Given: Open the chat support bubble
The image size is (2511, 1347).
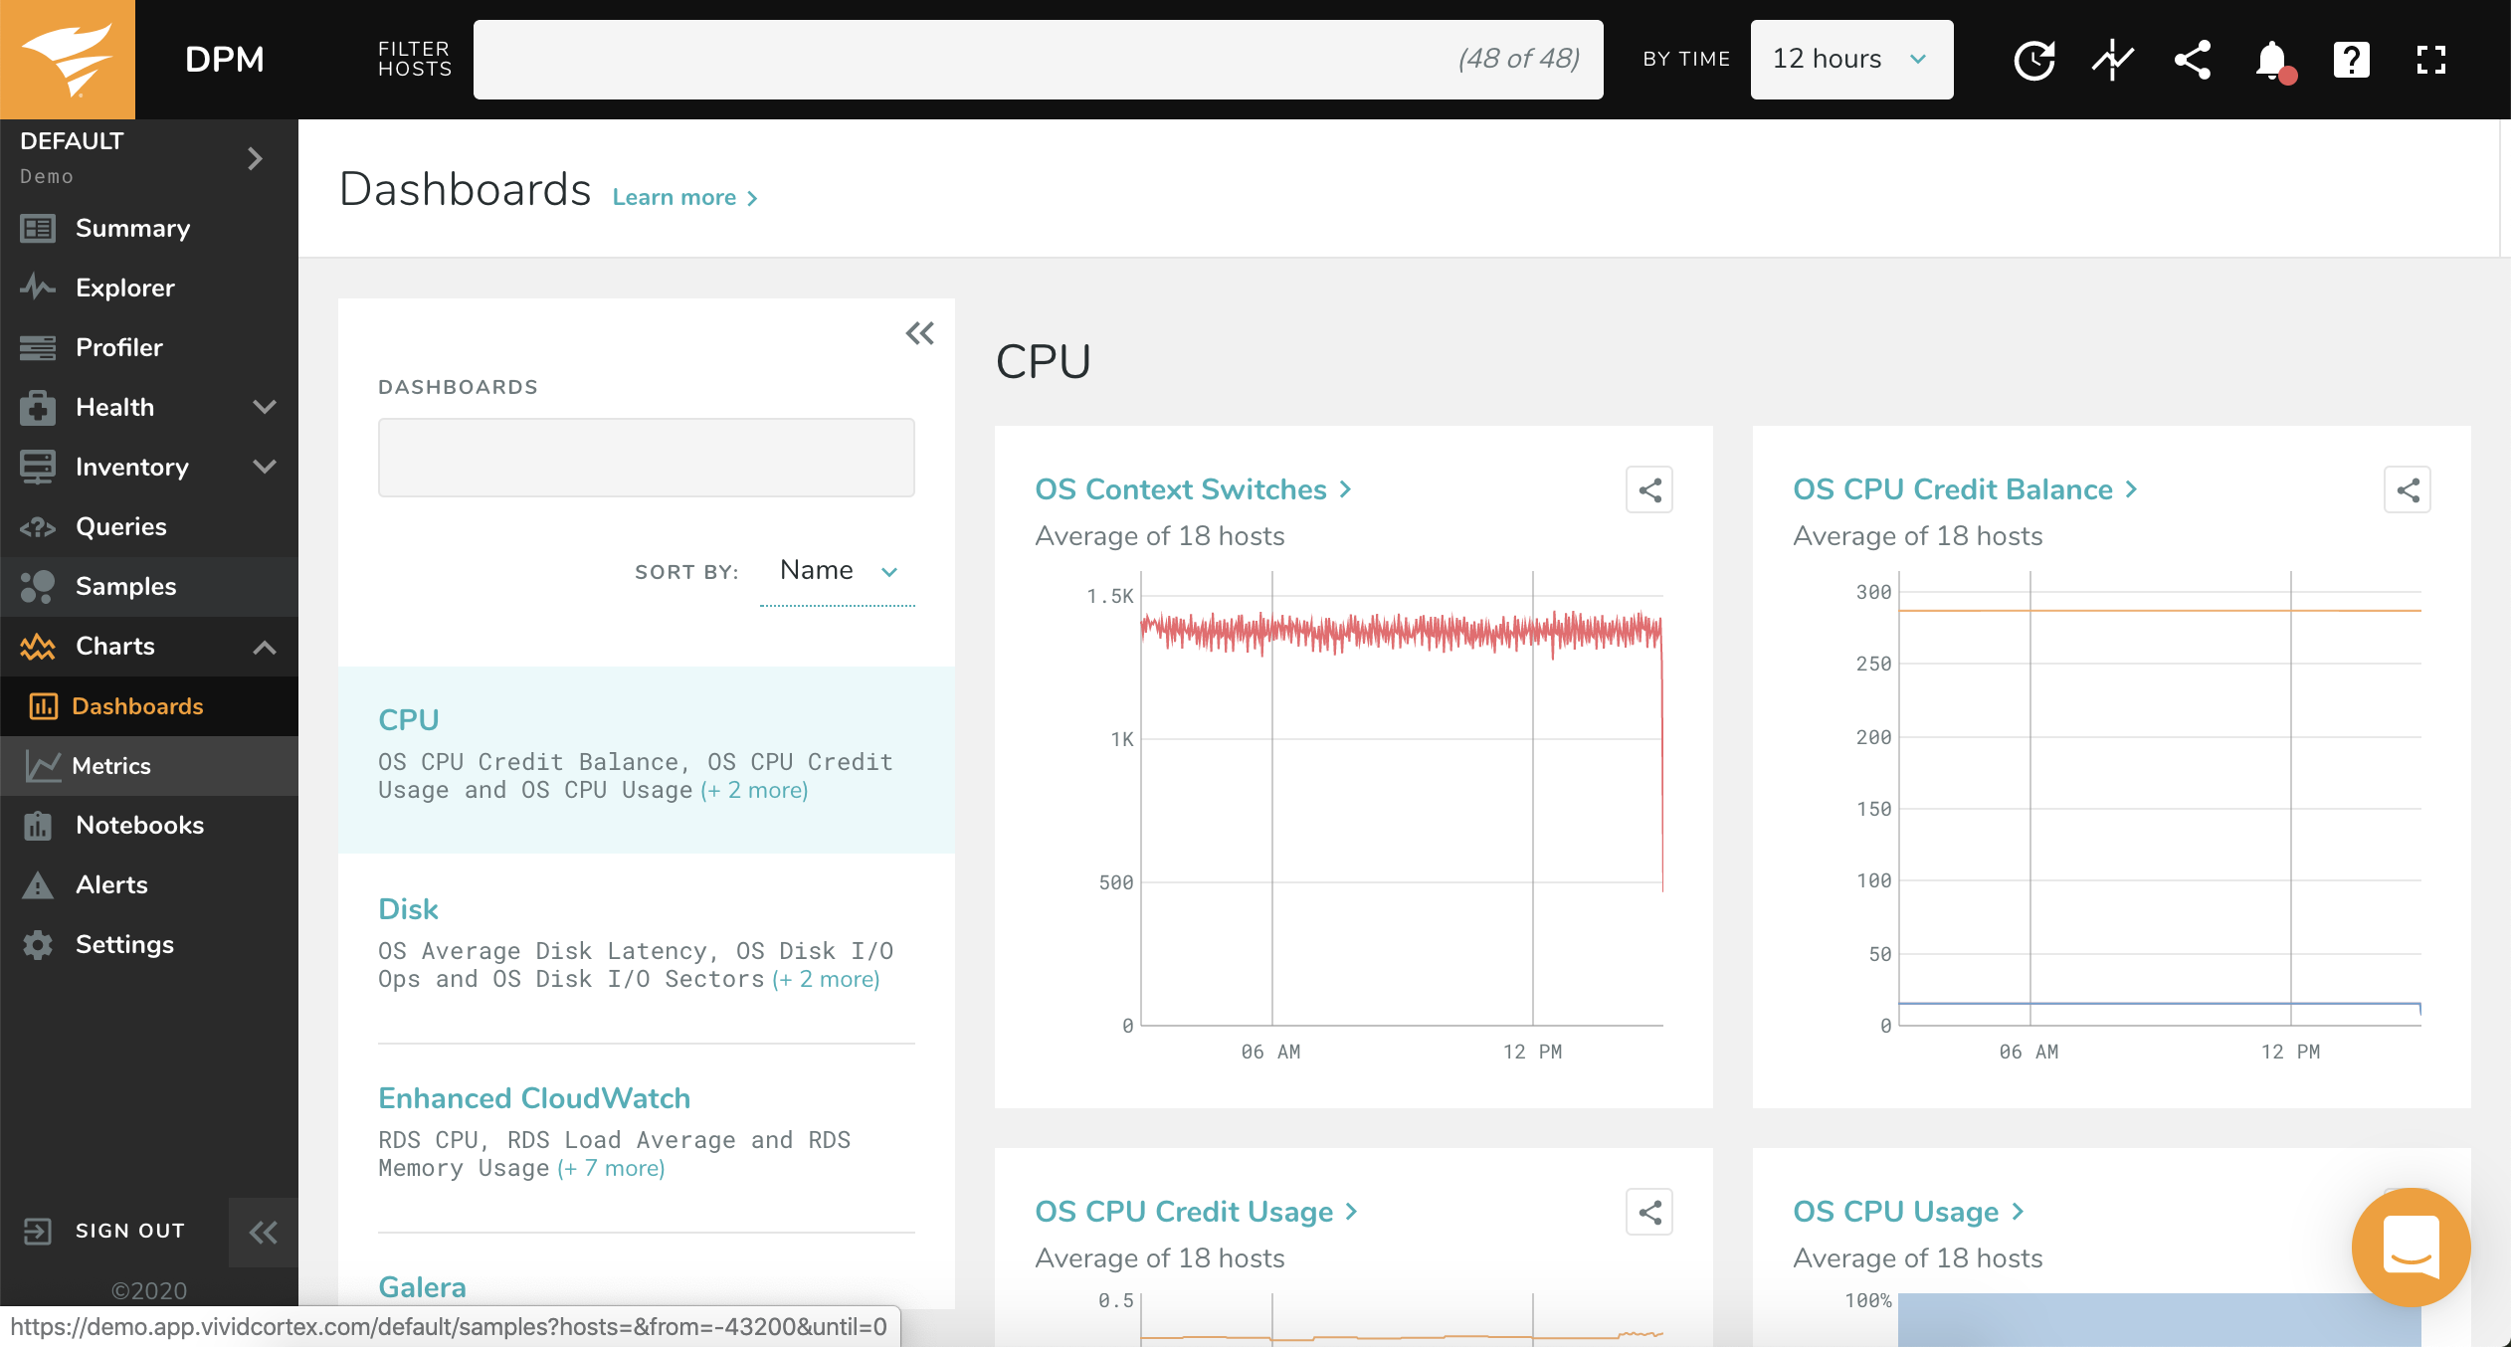Looking at the screenshot, I should 2410,1247.
